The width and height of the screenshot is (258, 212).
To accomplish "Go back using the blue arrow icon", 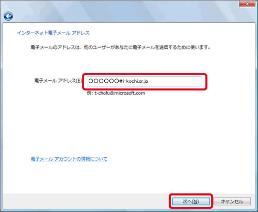I will [x=8, y=17].
